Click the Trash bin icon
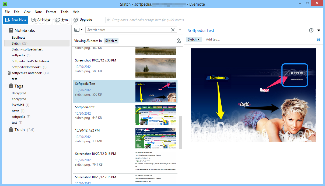 coord(11,130)
